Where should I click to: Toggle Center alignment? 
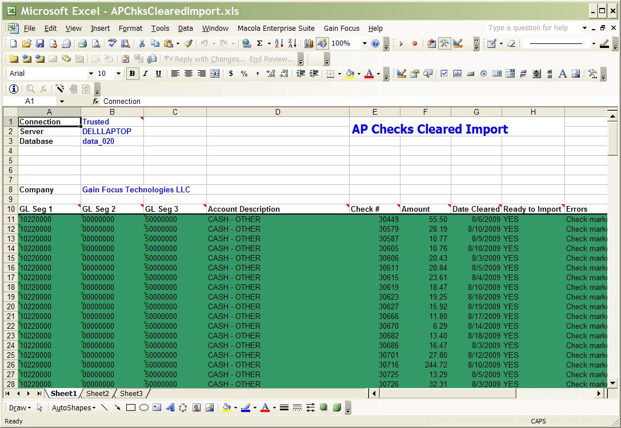click(x=189, y=74)
